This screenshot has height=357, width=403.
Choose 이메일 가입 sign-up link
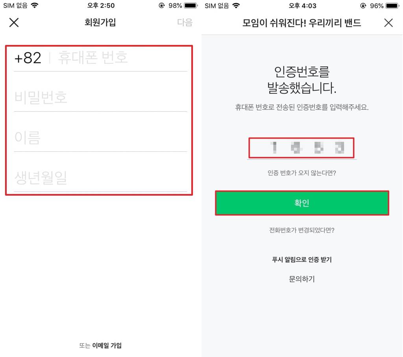pyautogui.click(x=107, y=346)
